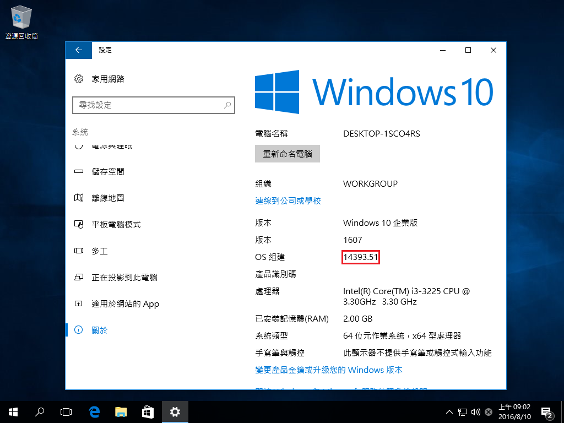Click the 系統 section heading
This screenshot has height=423, width=564.
point(80,132)
